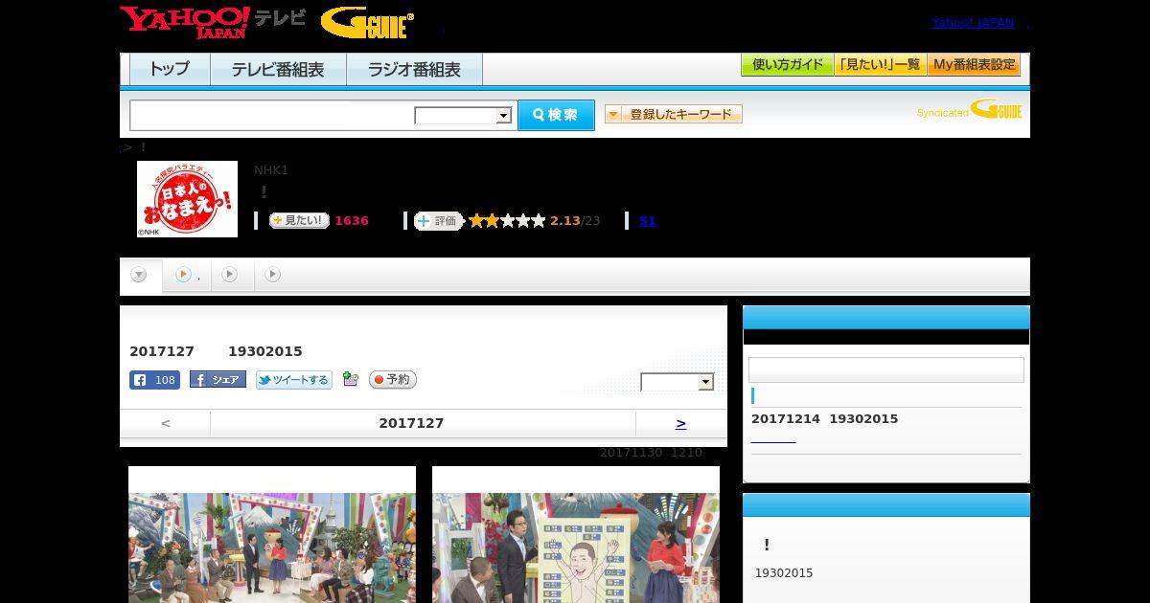1150x603 pixels.
Task: Click the 日本人のおなまえっ! program logo
Action: click(187, 199)
